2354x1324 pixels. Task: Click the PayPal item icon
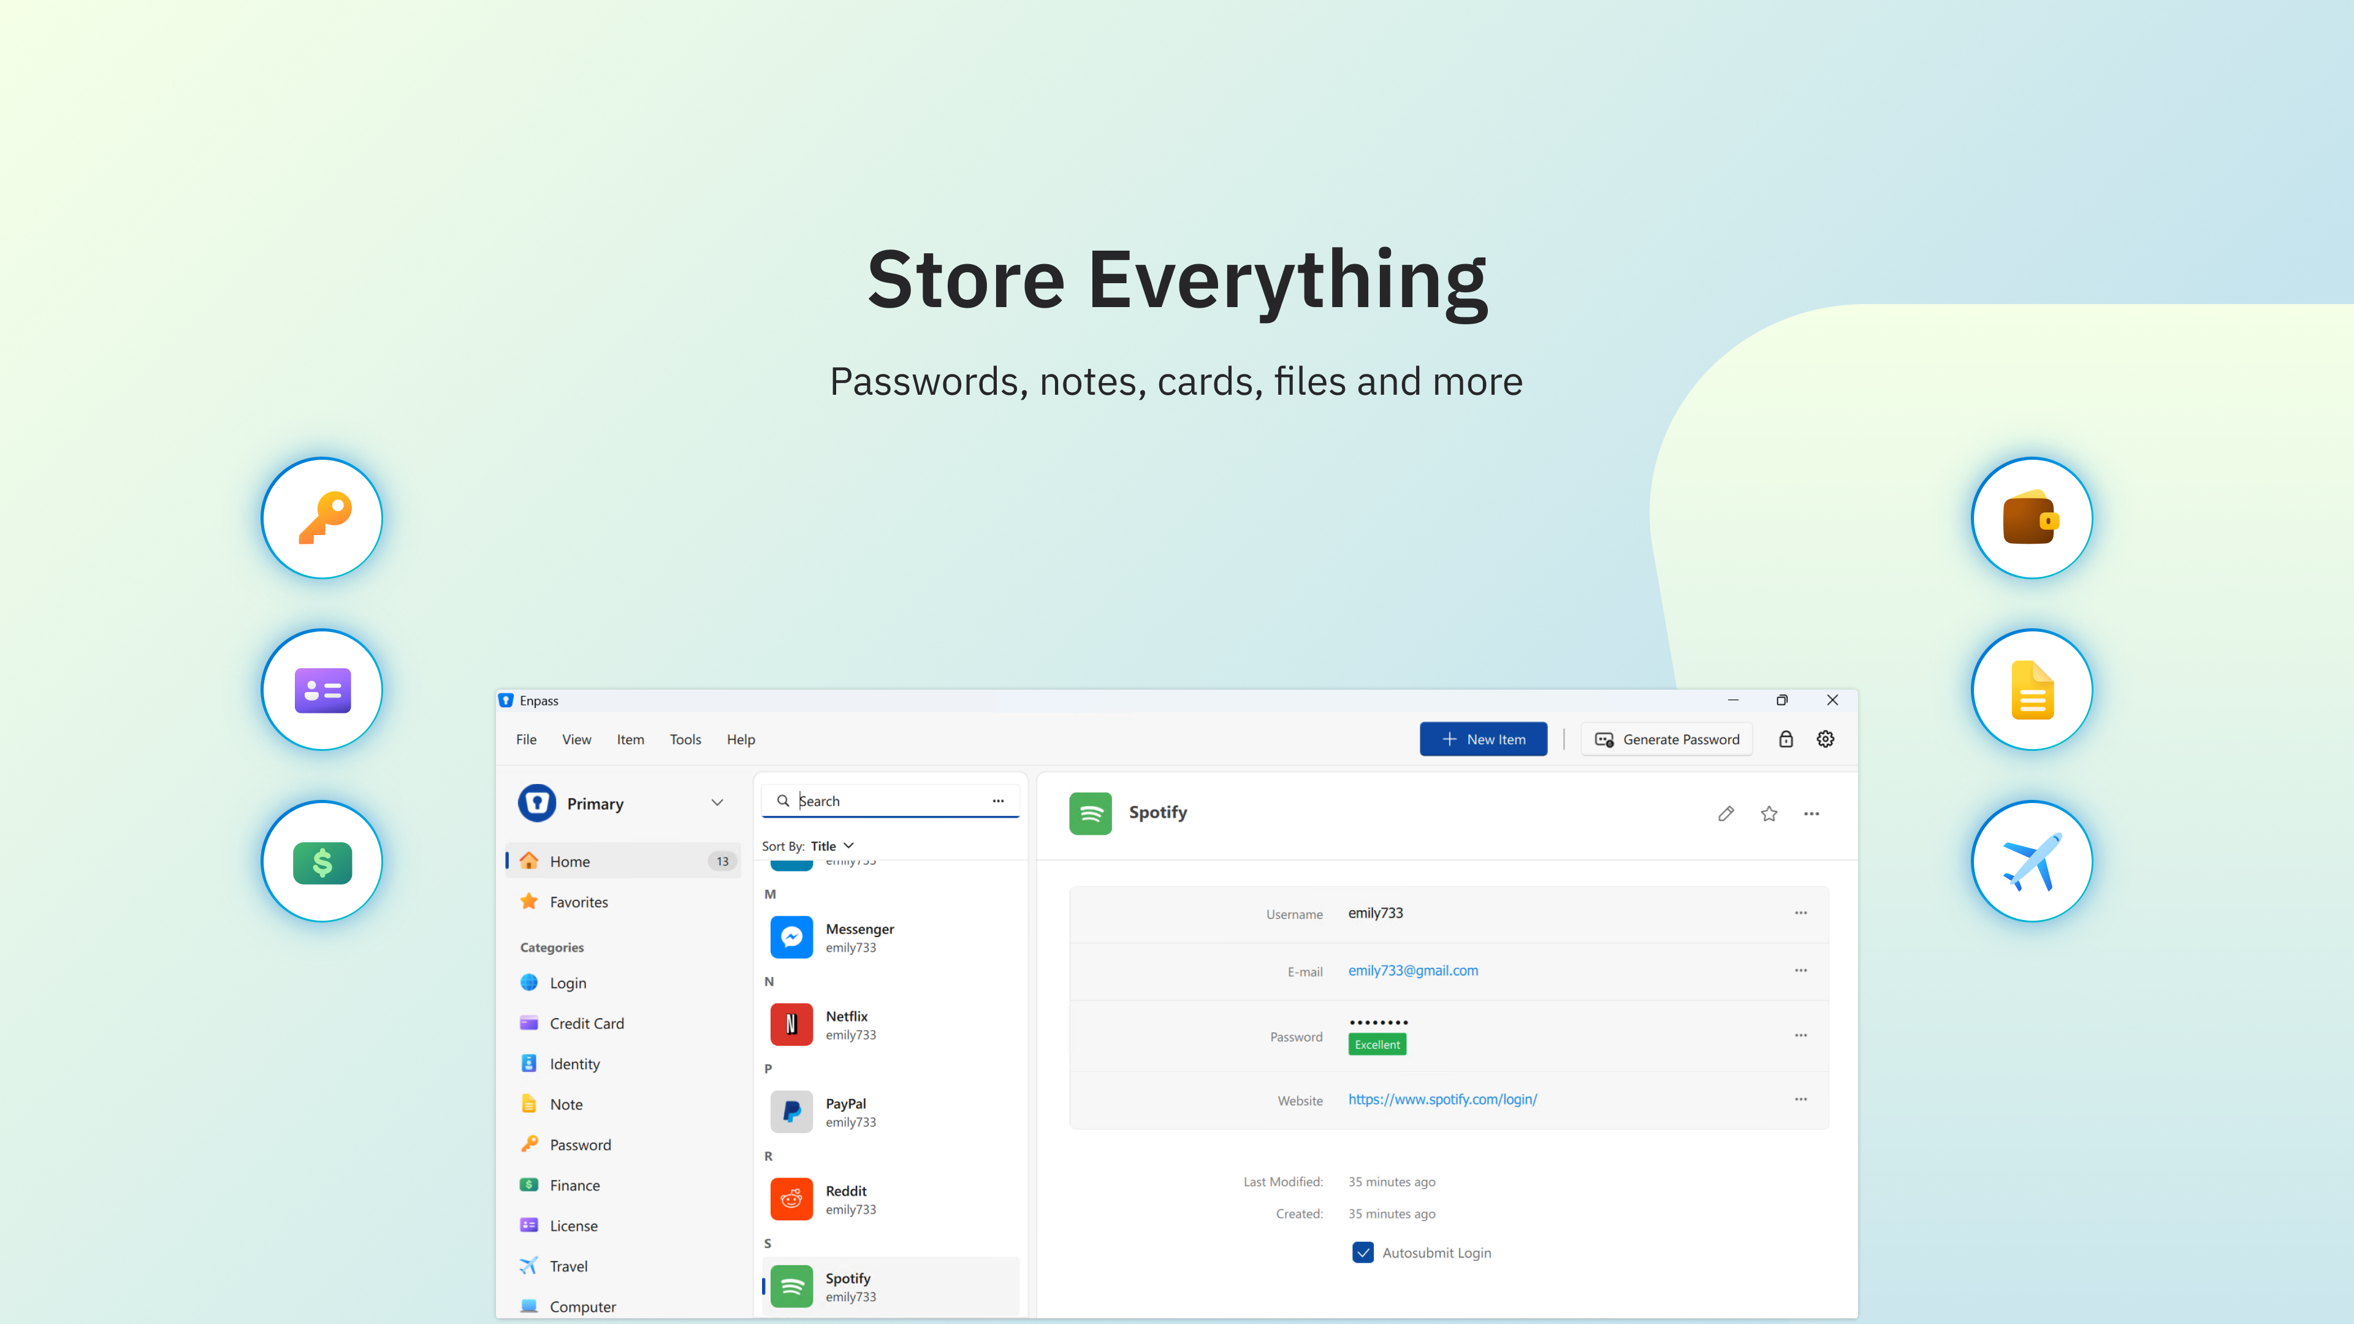click(791, 1112)
